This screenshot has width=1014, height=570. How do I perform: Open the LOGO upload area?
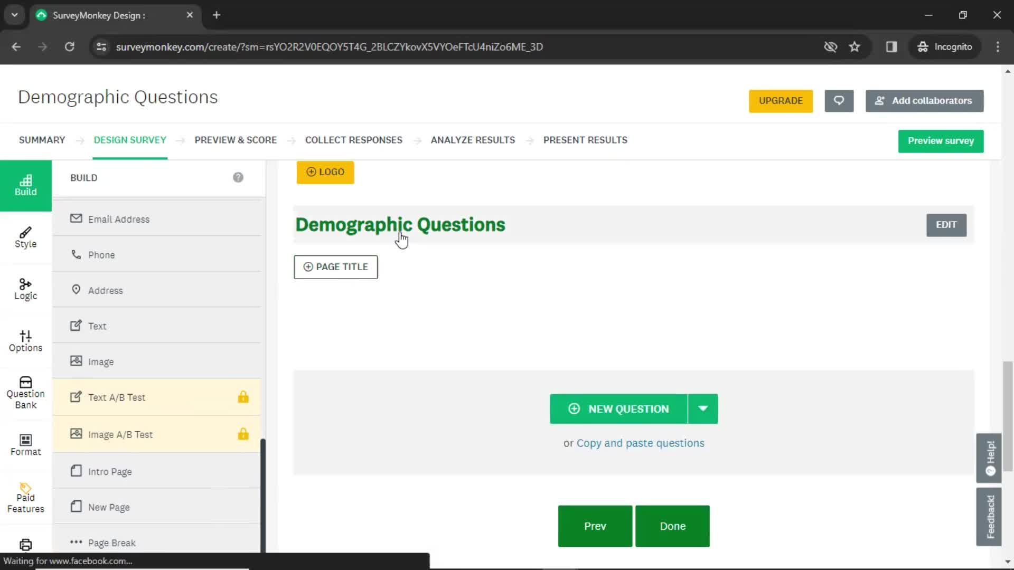325,171
